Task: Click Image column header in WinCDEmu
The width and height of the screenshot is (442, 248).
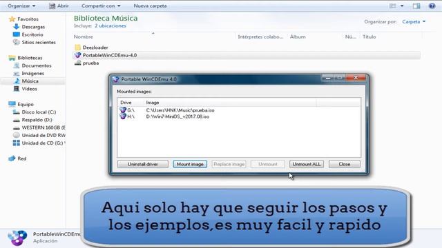Action: tap(153, 103)
